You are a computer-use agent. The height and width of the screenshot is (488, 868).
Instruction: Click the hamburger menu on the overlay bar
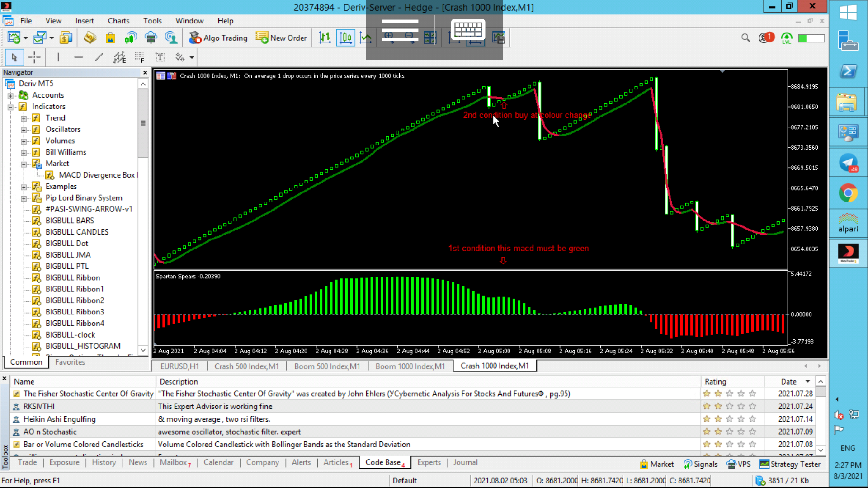point(400,30)
